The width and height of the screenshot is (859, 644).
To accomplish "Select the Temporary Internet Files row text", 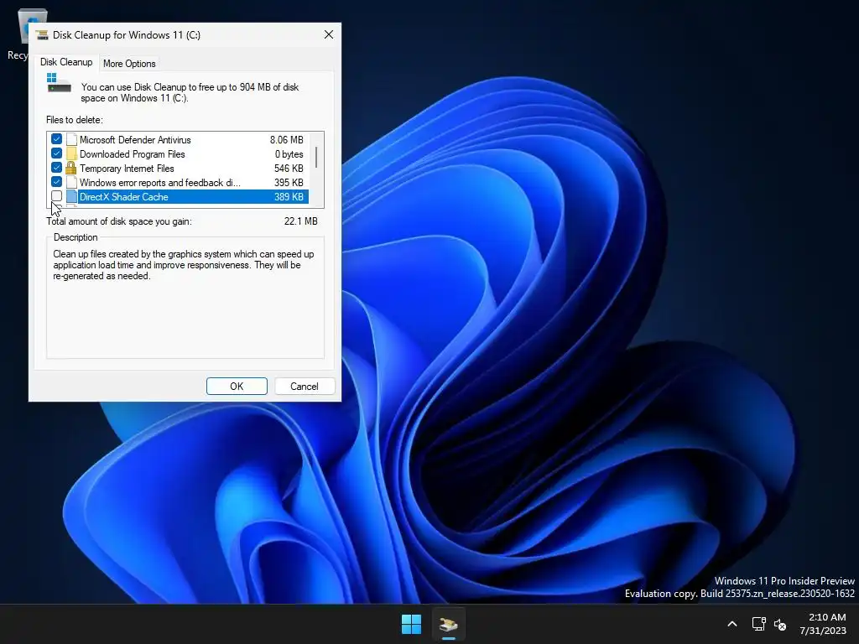I will (127, 168).
